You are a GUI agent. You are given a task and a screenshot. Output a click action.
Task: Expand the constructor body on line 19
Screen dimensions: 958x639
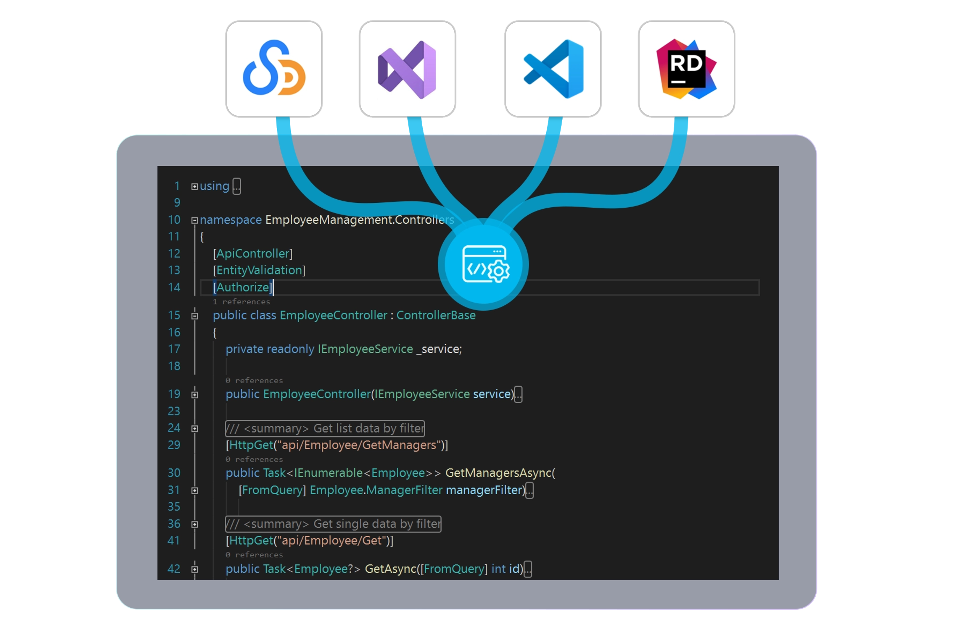pyautogui.click(x=195, y=394)
